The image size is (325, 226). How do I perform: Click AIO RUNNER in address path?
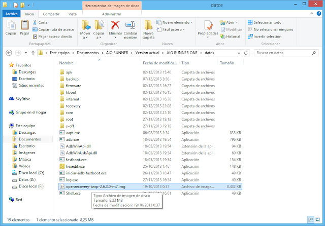(117, 53)
